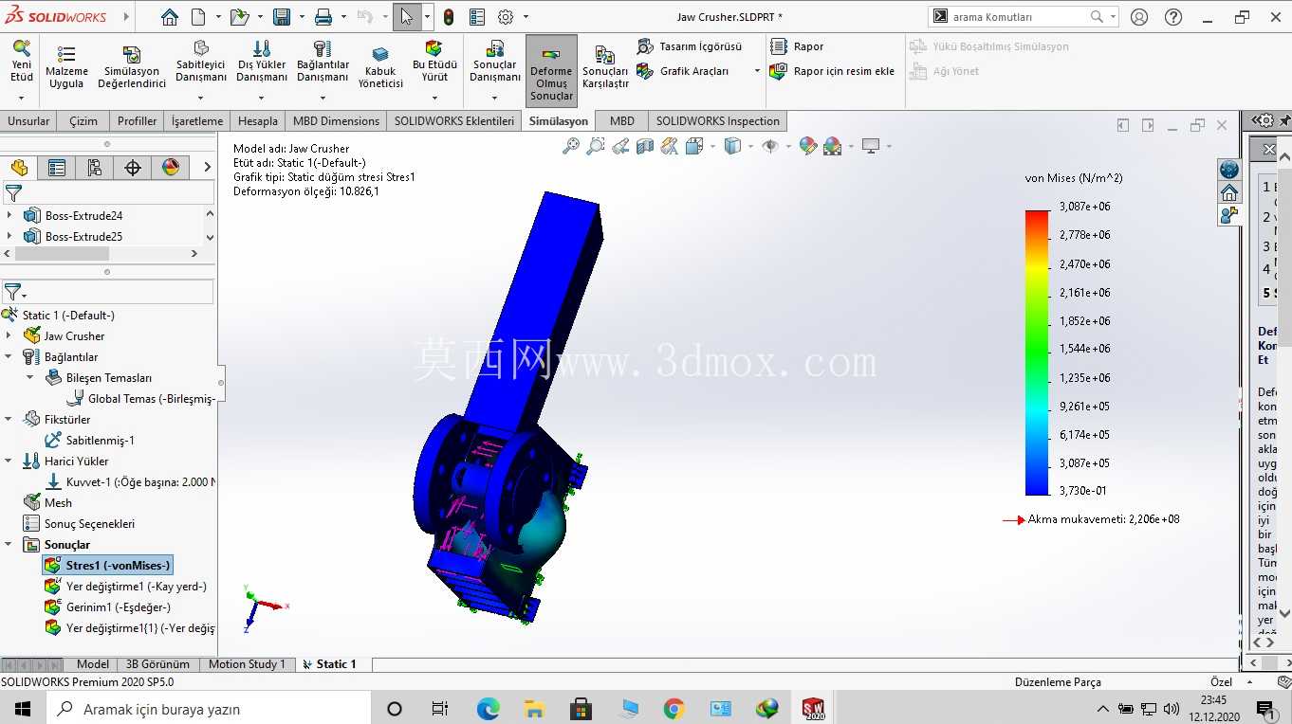Screen dimensions: 1292x724
Task: Expand the Boss-Extrude25 tree item
Action: tap(9, 236)
